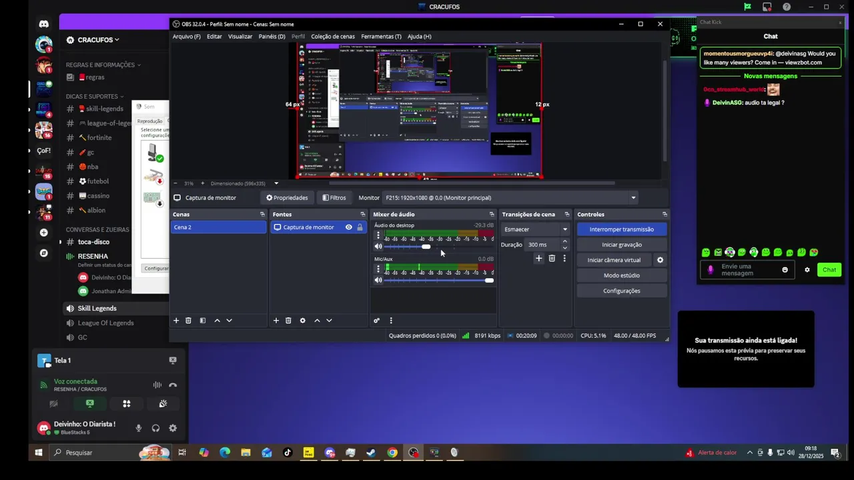Stop streaming Tela 1 icon
The image size is (854, 480).
pos(173,360)
